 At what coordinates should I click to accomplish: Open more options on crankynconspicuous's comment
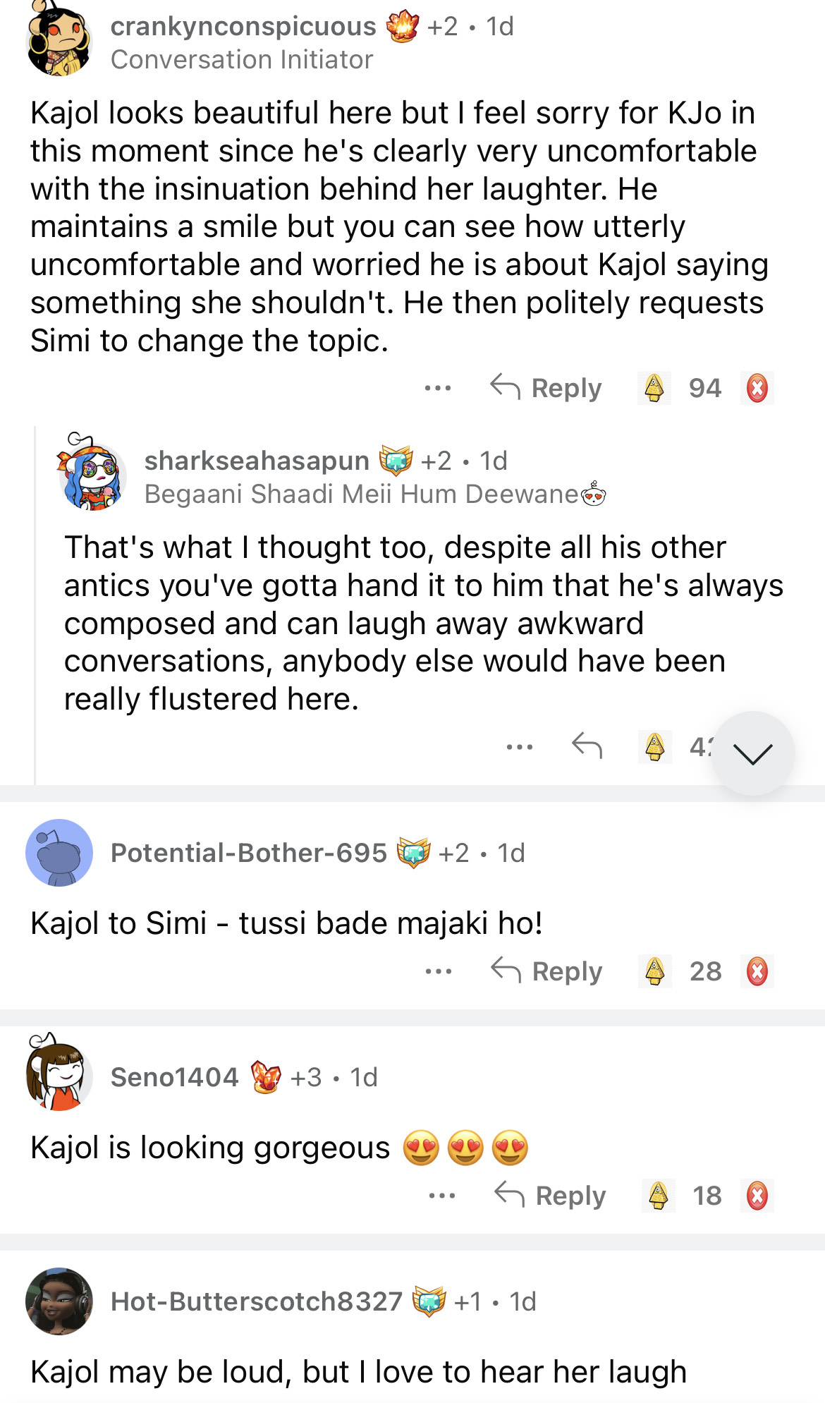point(438,388)
